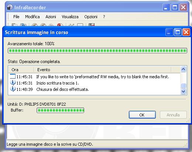Open the question mark help menu
This screenshot has width=192, height=152.
104,17
